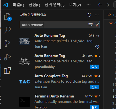The image size is (116, 109).
Task: Click the 4-star rating of Auto Complete Tag
Action: (x=97, y=76)
